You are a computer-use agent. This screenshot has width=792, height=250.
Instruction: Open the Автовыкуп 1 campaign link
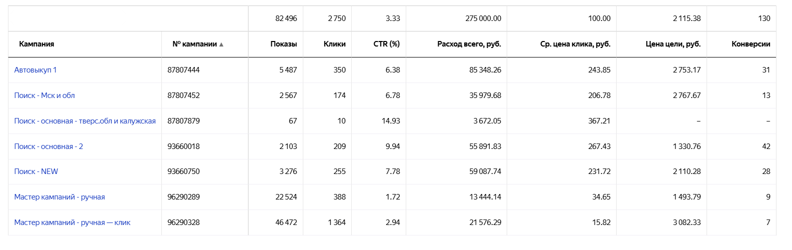[x=35, y=70]
